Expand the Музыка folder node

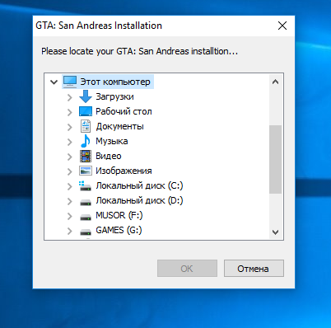(x=70, y=142)
